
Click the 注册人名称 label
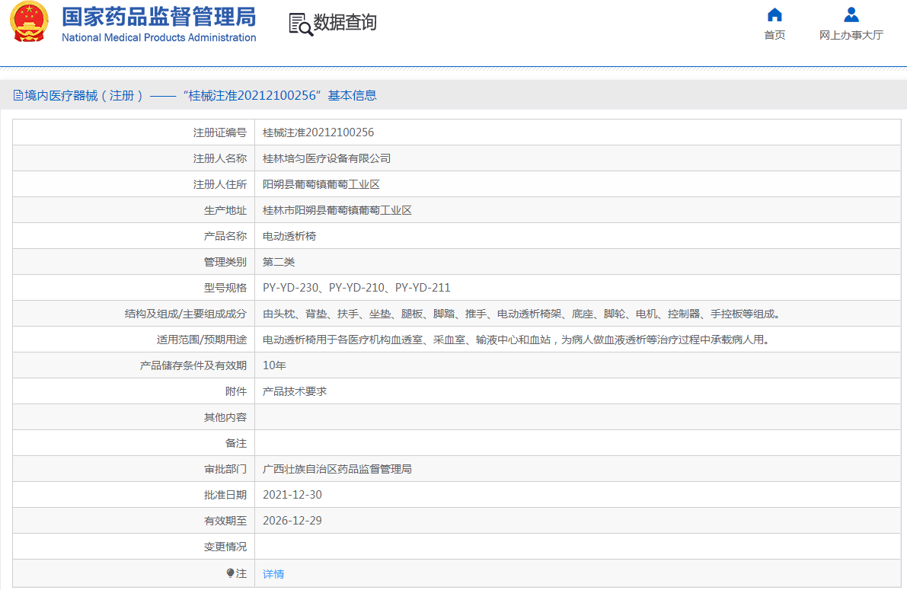(220, 158)
